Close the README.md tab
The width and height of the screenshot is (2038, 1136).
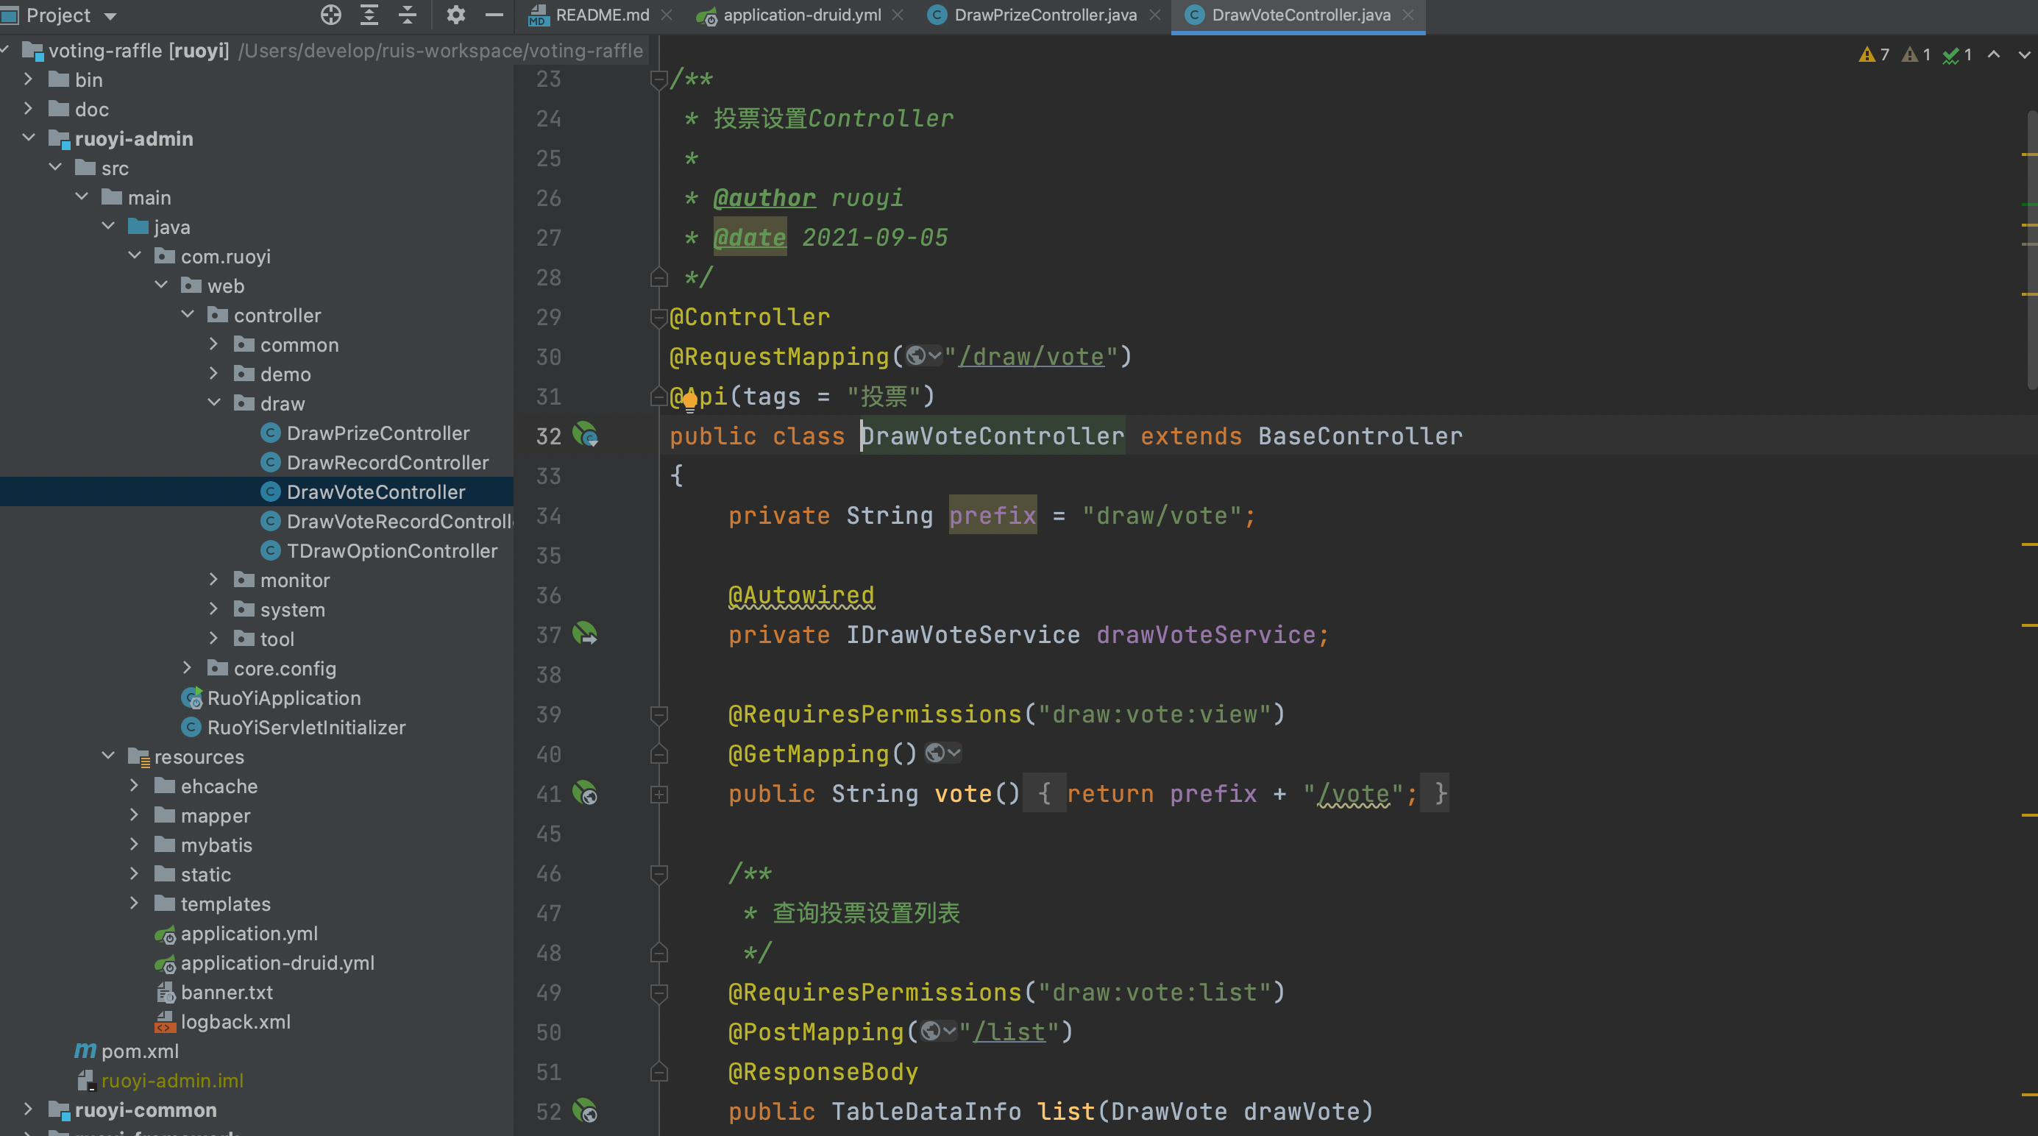pyautogui.click(x=667, y=15)
